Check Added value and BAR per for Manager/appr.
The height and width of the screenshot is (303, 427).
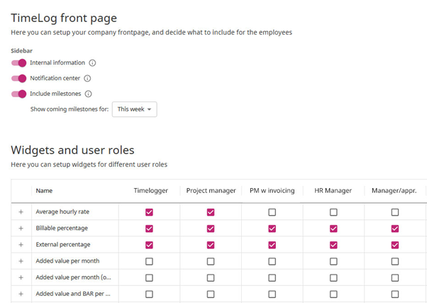pos(395,294)
